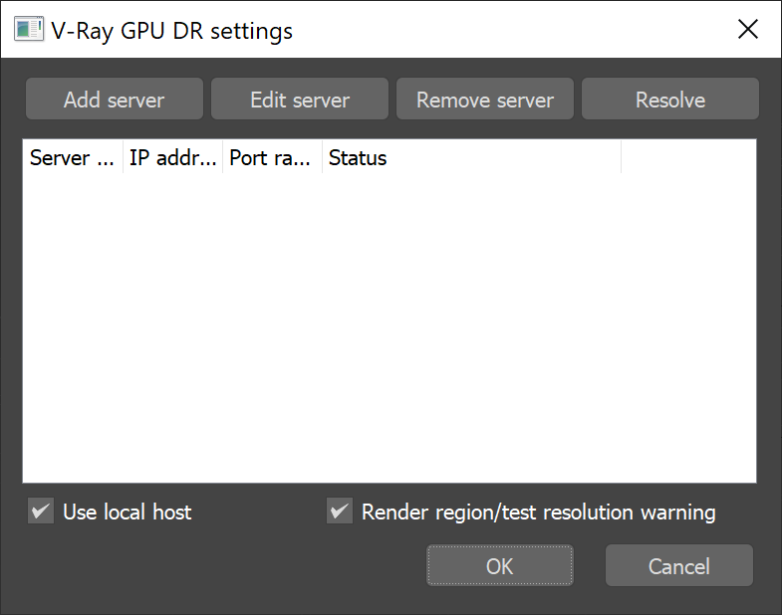Resolve server addresses
Screen dimensions: 782x615
tap(670, 99)
